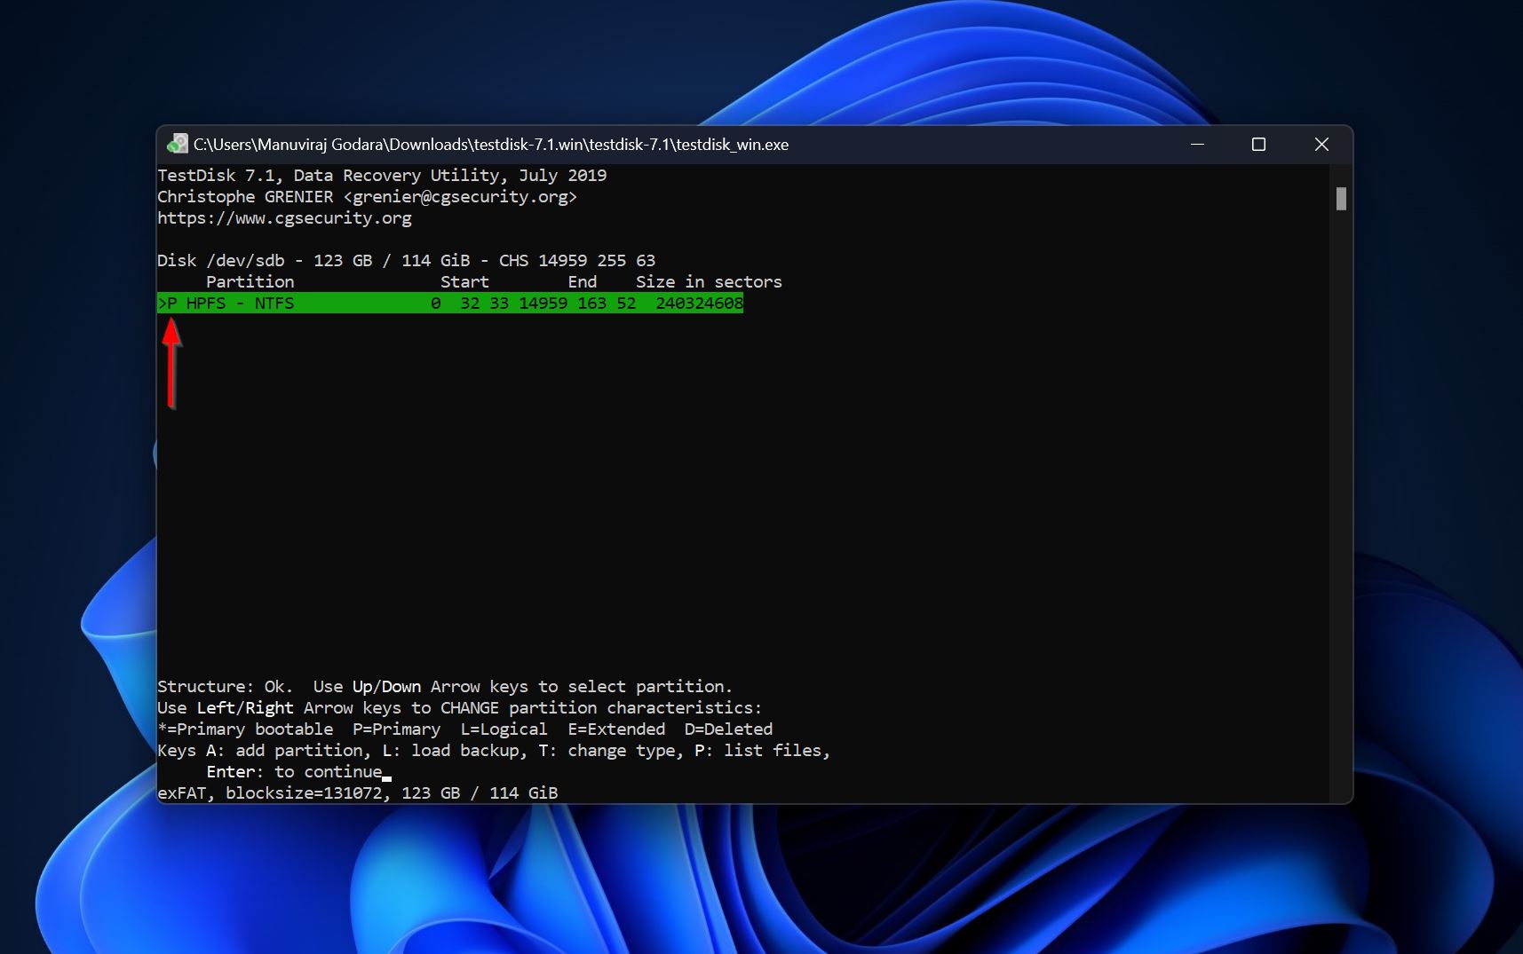This screenshot has height=954, width=1523.
Task: Click the 'Disk /dev/sdb - 123 GB' line
Action: 406,261
